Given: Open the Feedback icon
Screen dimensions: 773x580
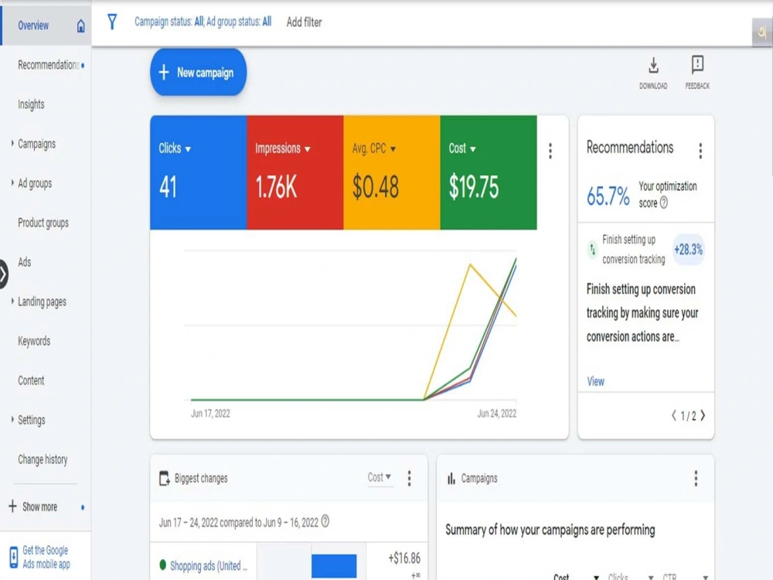Looking at the screenshot, I should tap(697, 65).
